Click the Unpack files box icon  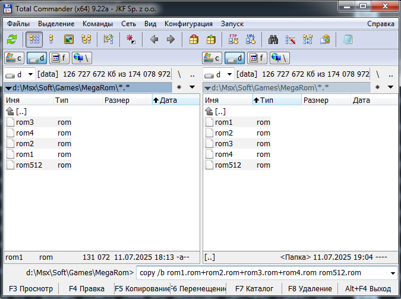pos(211,39)
